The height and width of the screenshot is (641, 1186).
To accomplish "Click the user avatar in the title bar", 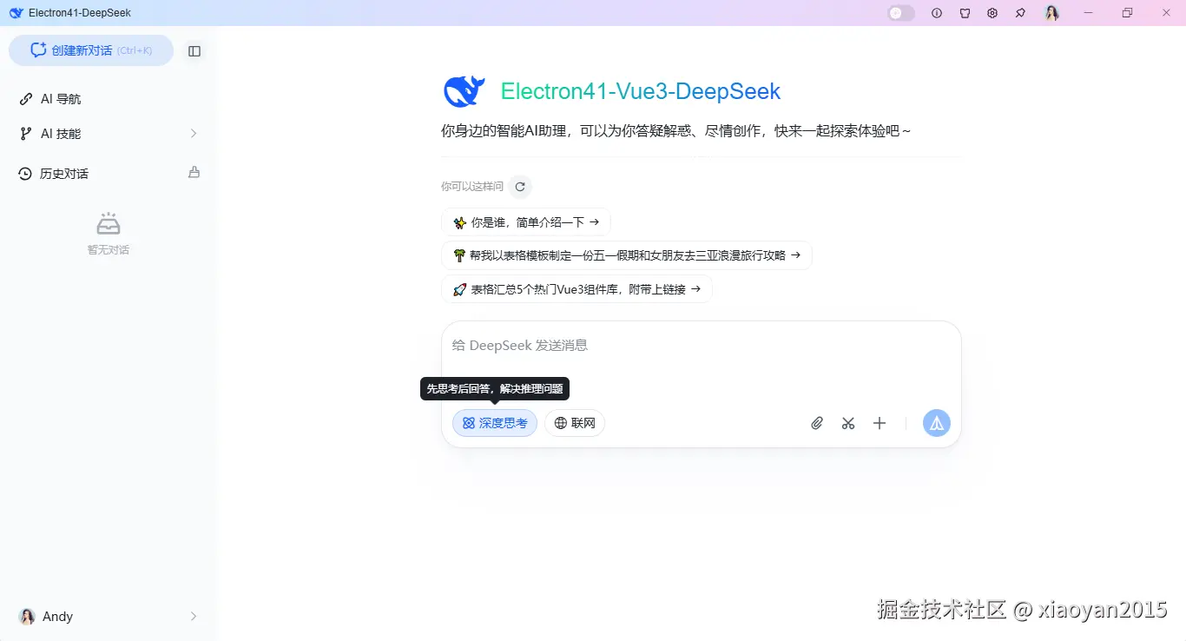I will pyautogui.click(x=1051, y=12).
